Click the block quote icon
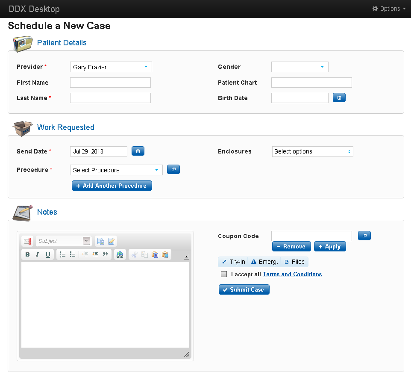411x372 pixels. (x=105, y=254)
